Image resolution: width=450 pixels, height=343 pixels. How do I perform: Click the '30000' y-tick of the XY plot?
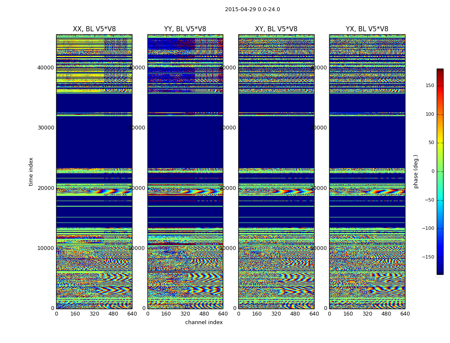click(228, 128)
